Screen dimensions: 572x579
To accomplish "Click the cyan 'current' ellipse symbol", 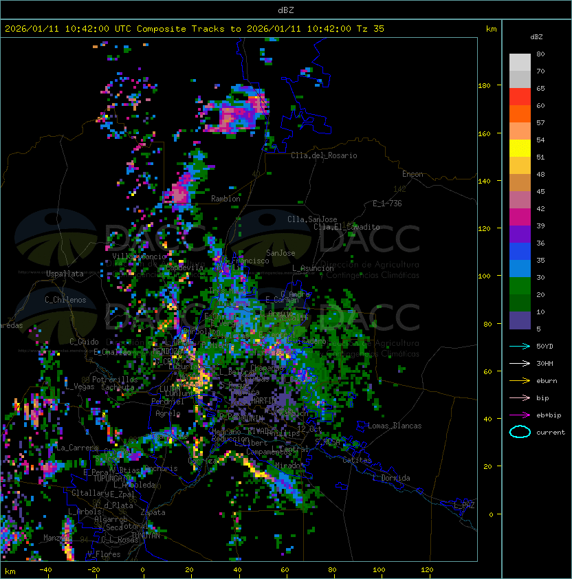I will click(520, 432).
